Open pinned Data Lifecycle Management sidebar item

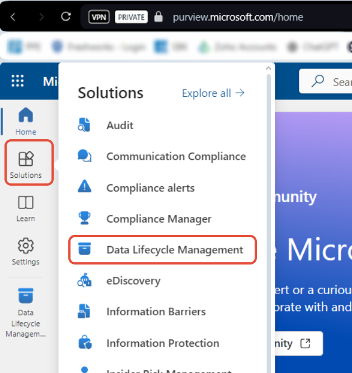(x=26, y=312)
